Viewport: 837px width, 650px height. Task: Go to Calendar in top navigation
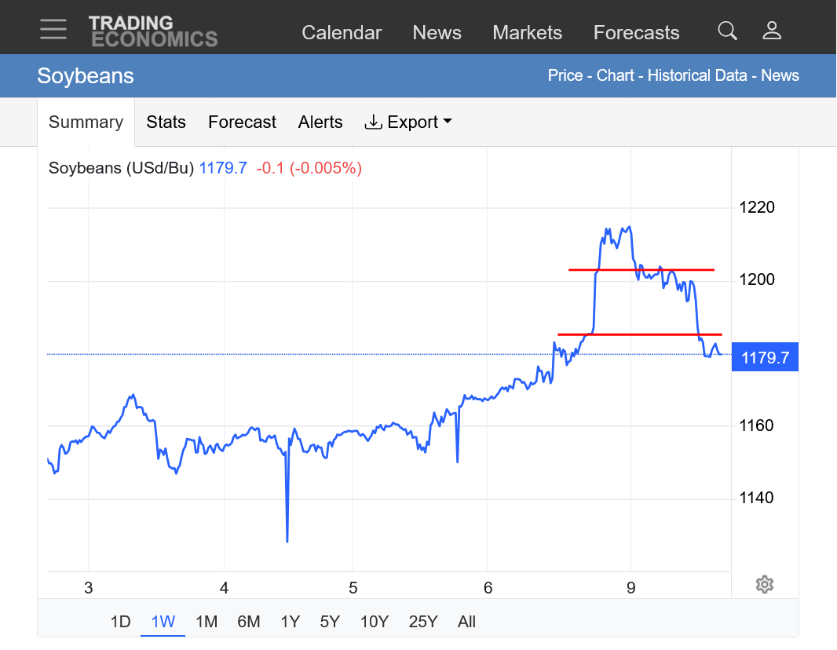(x=342, y=33)
